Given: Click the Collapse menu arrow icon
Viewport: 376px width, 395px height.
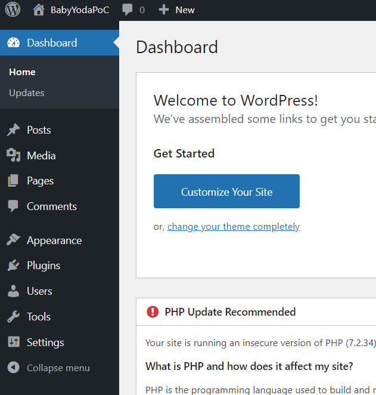Looking at the screenshot, I should click(x=13, y=368).
